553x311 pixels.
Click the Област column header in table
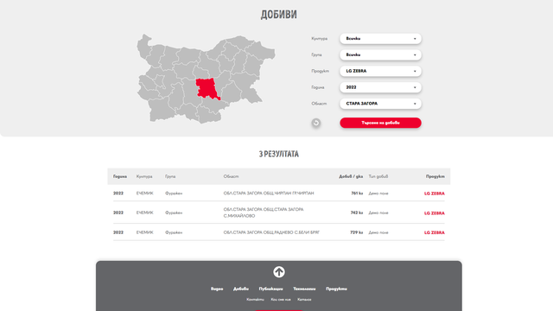pyautogui.click(x=231, y=176)
